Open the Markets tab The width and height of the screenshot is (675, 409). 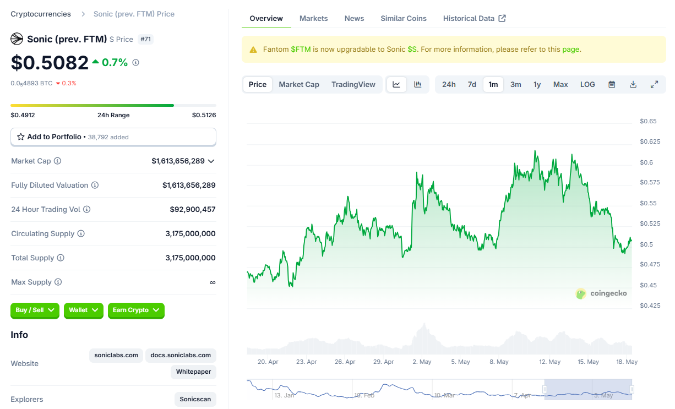tap(314, 18)
